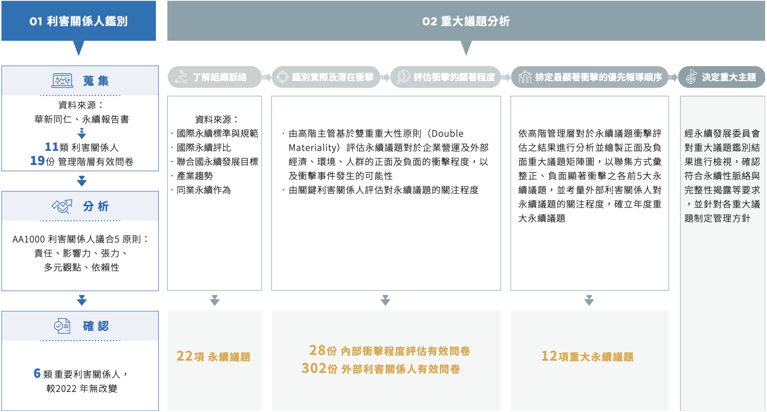This screenshot has height=412, width=767.
Task: Select the 02 重大議題分析 header
Action: tap(466, 21)
